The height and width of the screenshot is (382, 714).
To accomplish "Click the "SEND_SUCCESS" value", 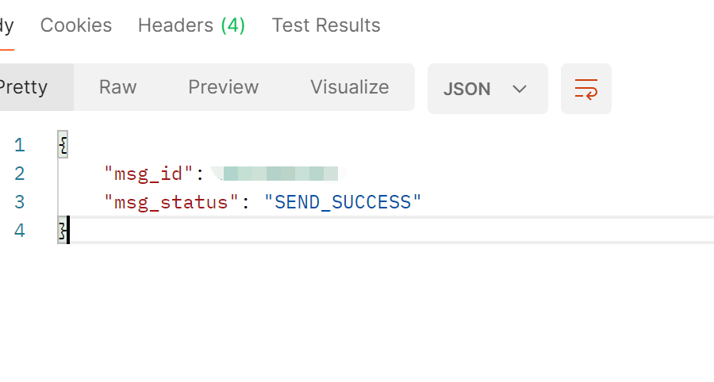I will click(343, 202).
